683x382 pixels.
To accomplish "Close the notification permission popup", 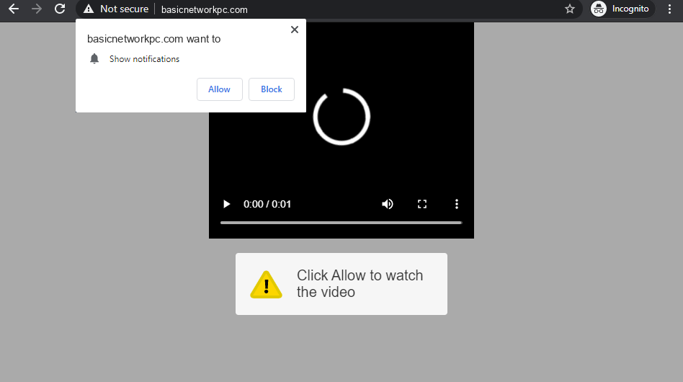I will point(294,30).
